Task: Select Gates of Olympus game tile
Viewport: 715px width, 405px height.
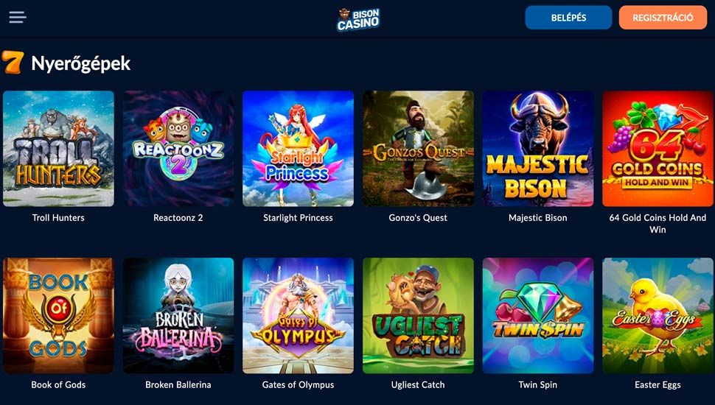Action: [x=299, y=316]
